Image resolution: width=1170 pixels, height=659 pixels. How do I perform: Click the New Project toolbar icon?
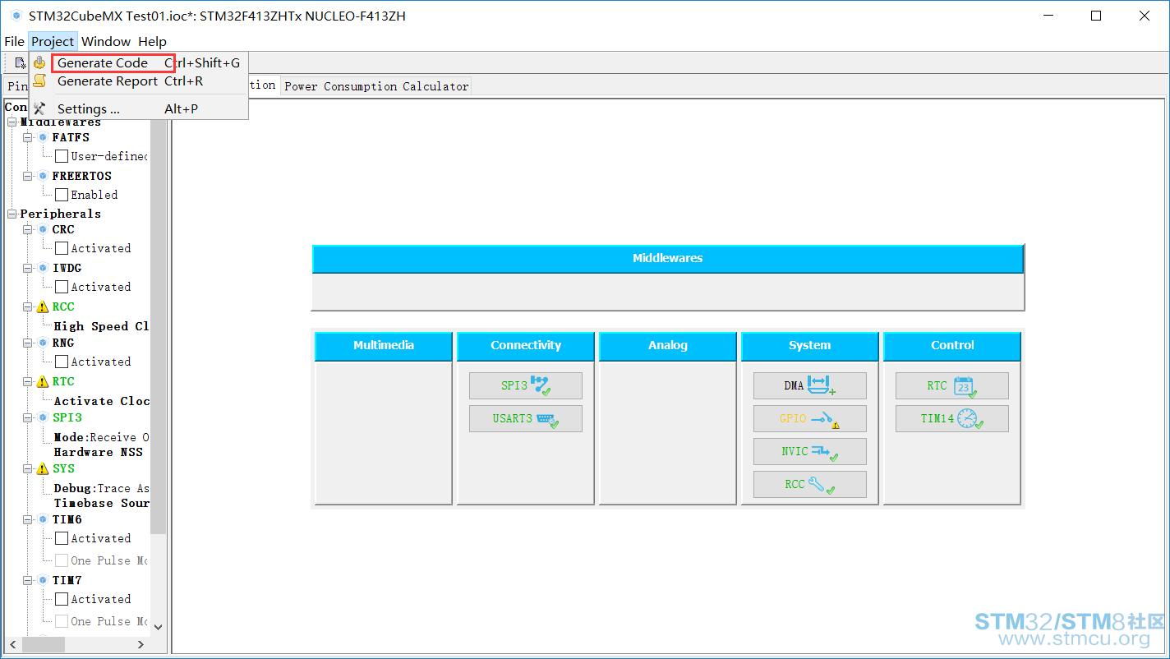(x=20, y=63)
